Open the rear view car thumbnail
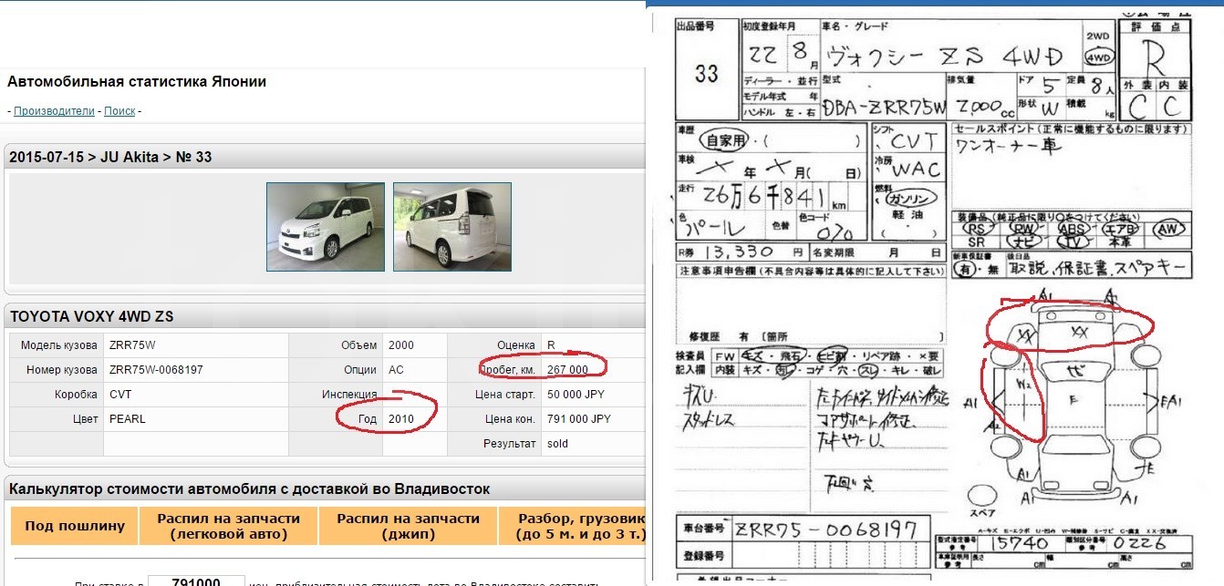 [x=451, y=227]
